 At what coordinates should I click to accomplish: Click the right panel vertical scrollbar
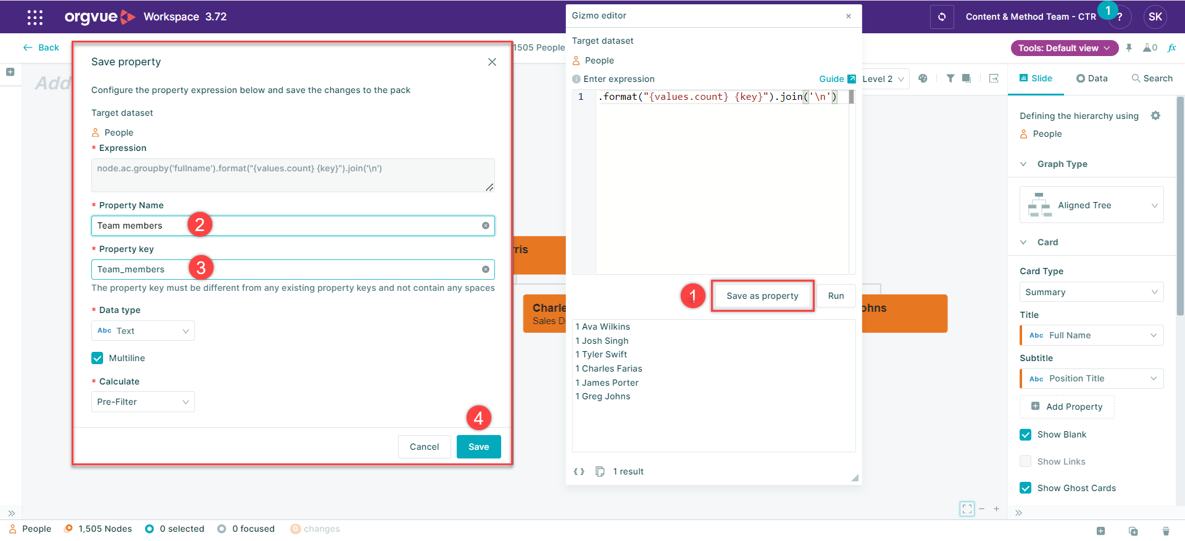pos(1180,206)
